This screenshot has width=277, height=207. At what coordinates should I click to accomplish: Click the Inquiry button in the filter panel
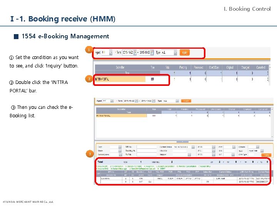(266, 155)
